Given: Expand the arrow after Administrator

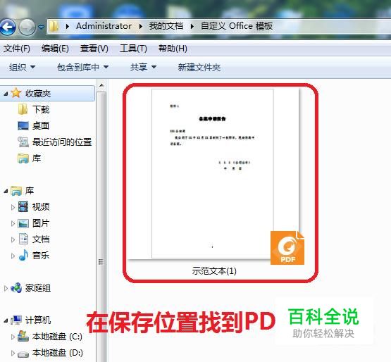Looking at the screenshot, I should point(141,26).
